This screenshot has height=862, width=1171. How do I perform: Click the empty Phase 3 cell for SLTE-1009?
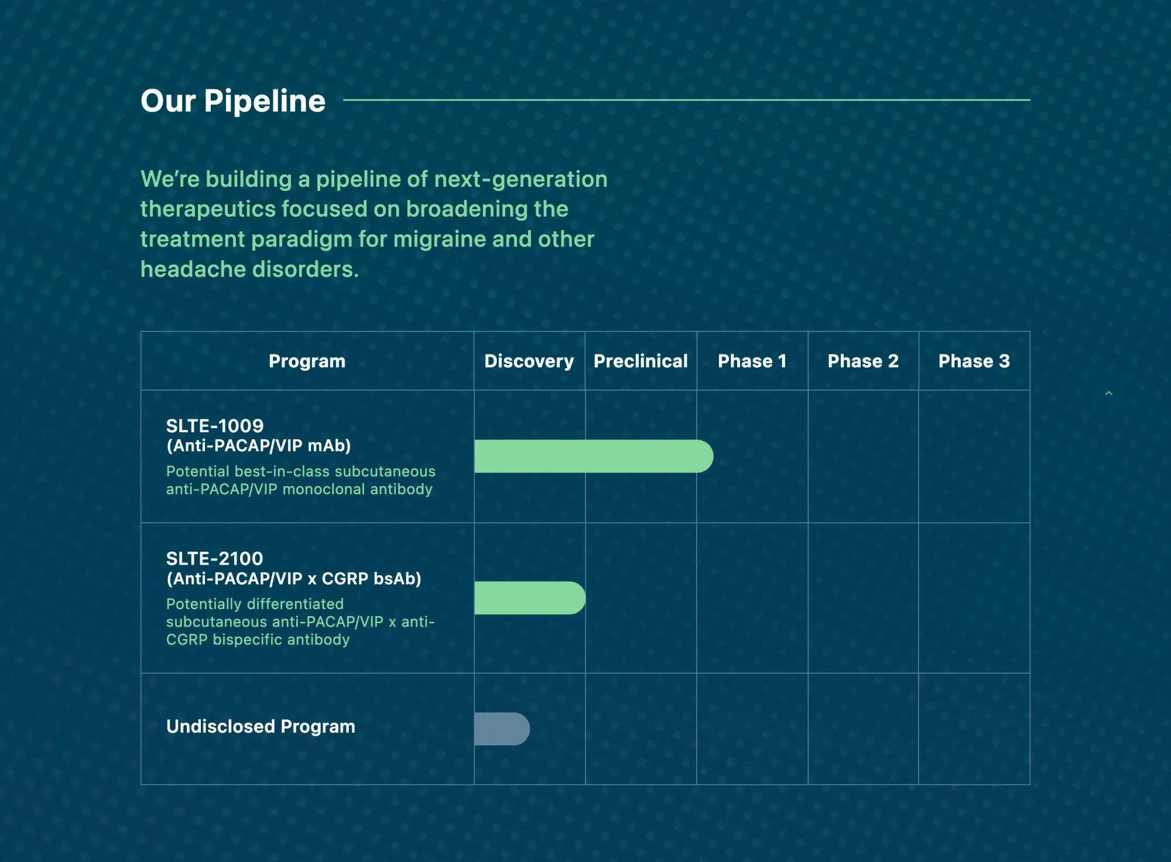974,456
